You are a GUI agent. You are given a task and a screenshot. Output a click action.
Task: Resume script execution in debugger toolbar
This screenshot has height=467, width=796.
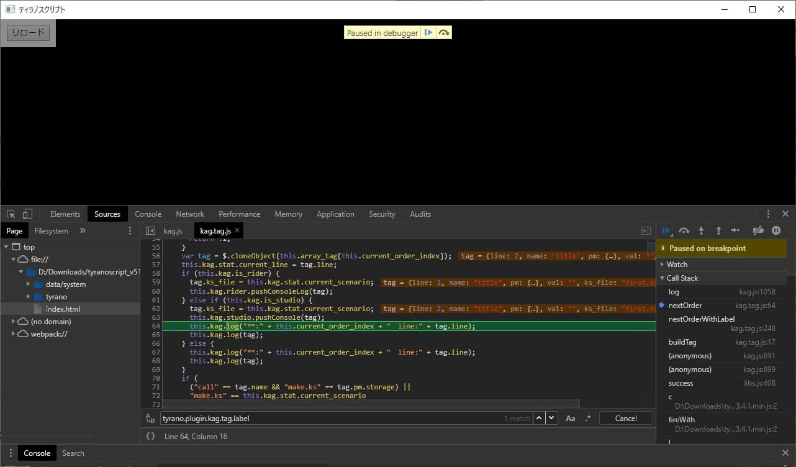(666, 230)
